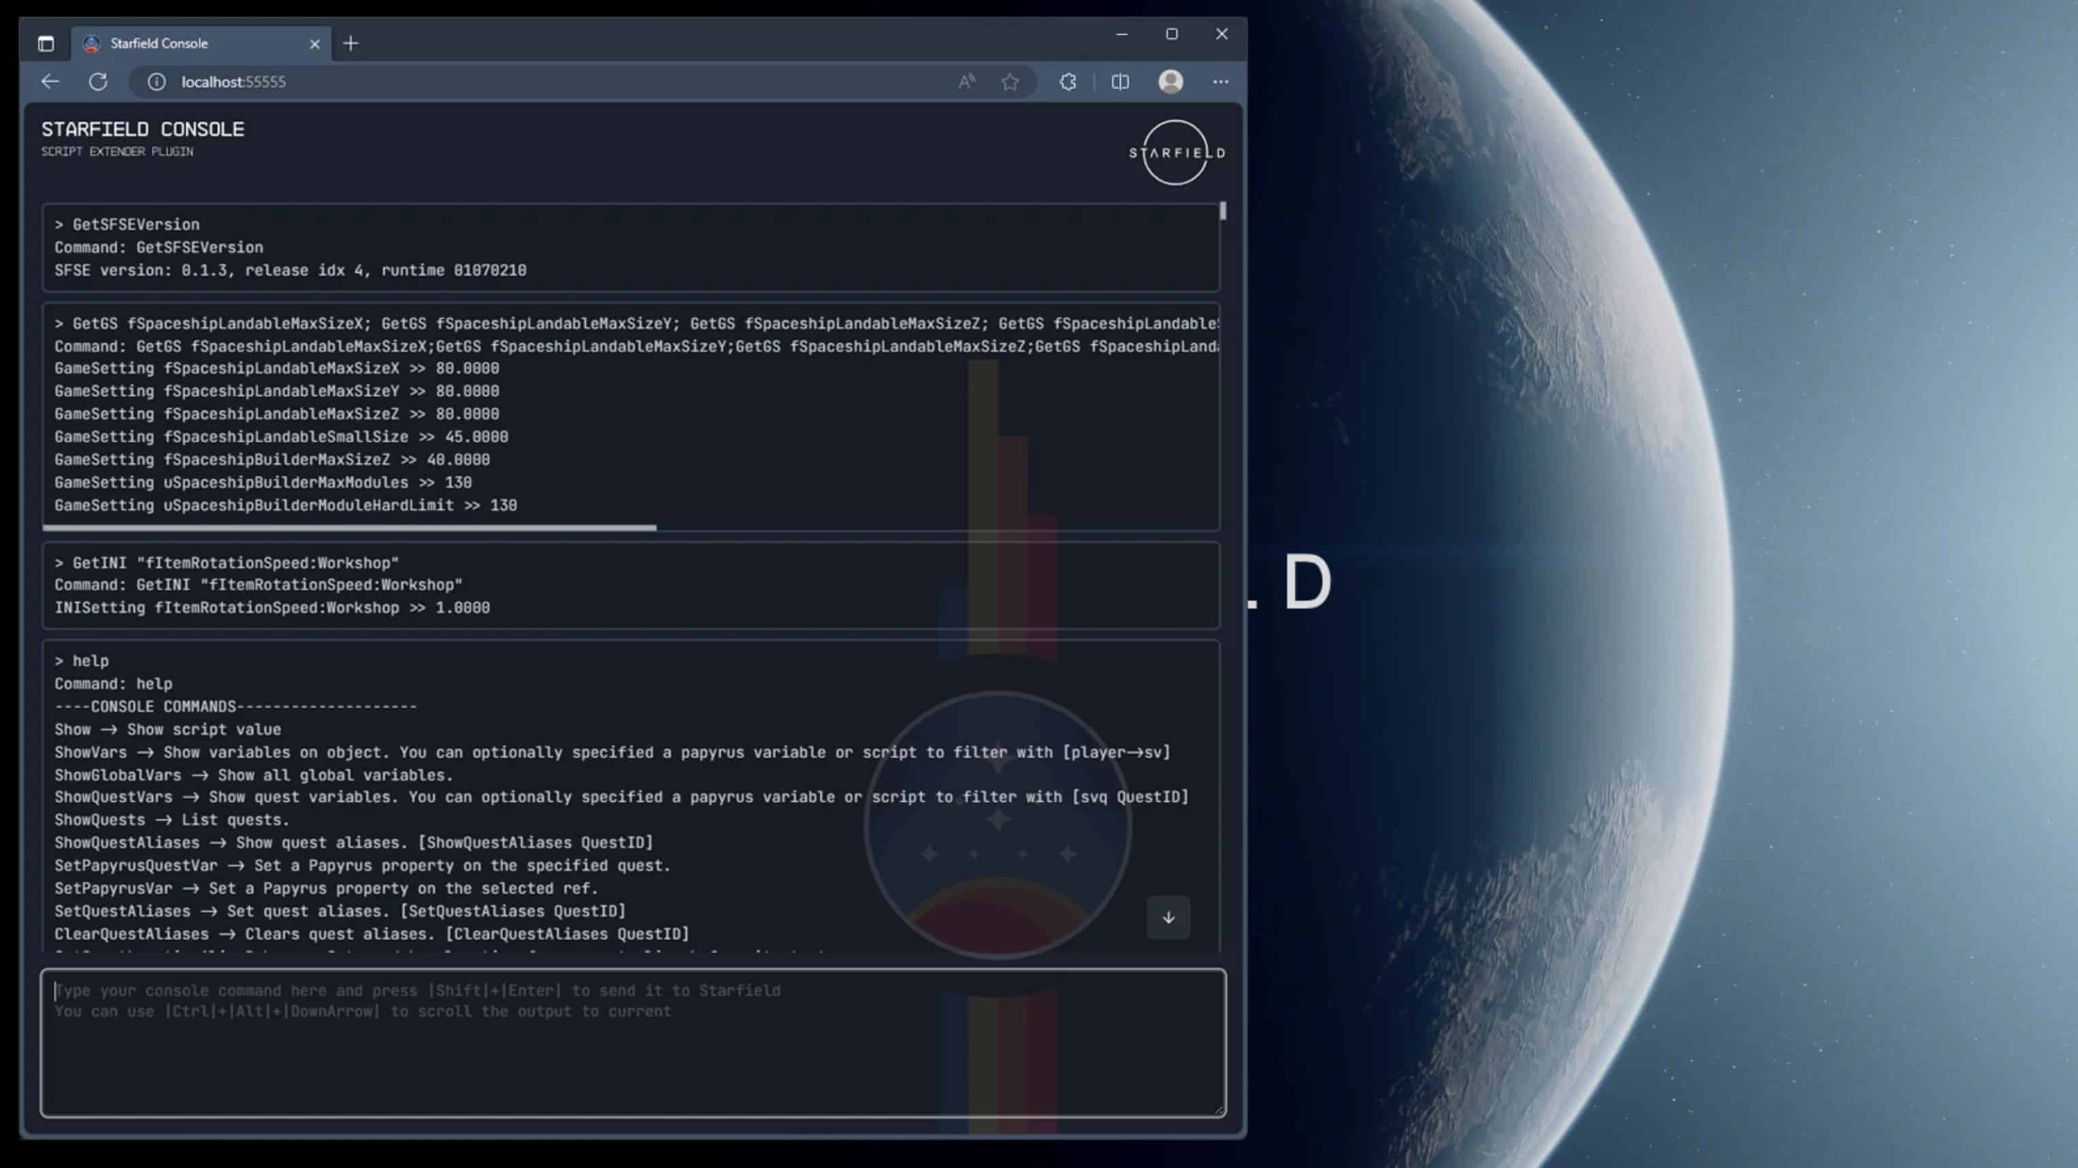Activate the Read Aloud icon
The image size is (2078, 1168).
coord(966,82)
